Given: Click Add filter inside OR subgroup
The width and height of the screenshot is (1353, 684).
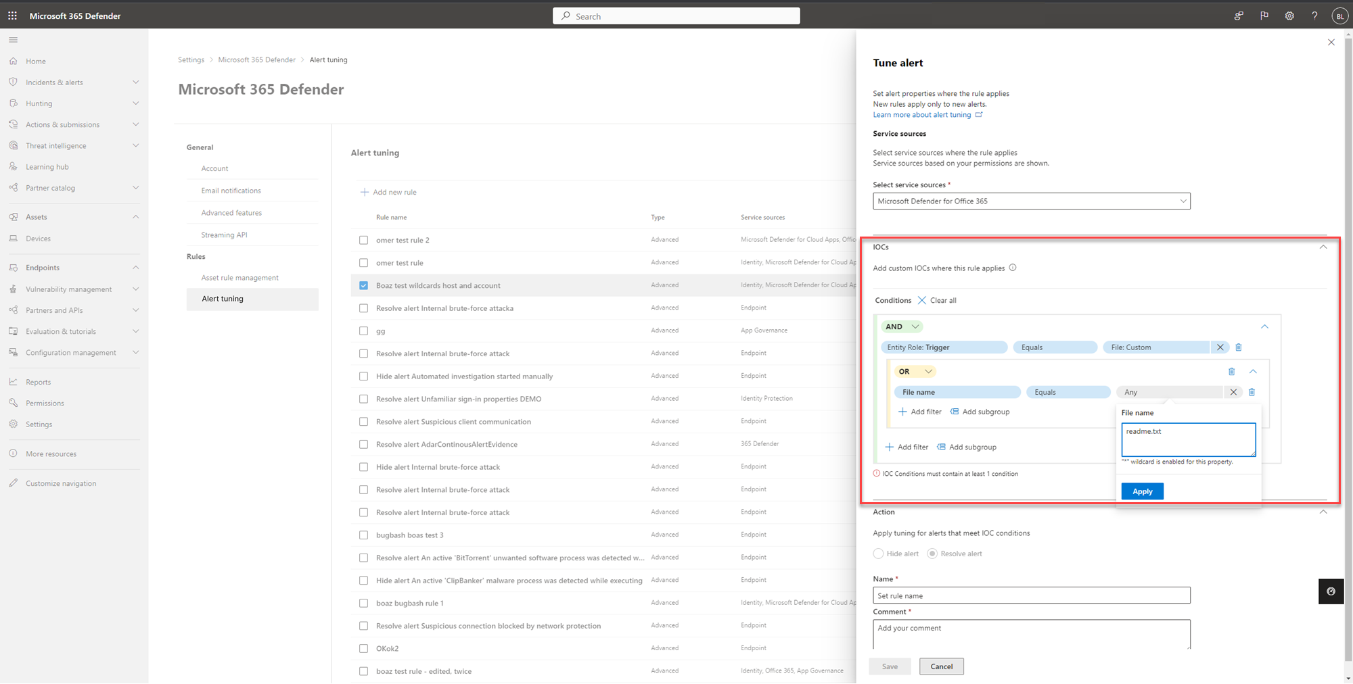Looking at the screenshot, I should point(919,412).
